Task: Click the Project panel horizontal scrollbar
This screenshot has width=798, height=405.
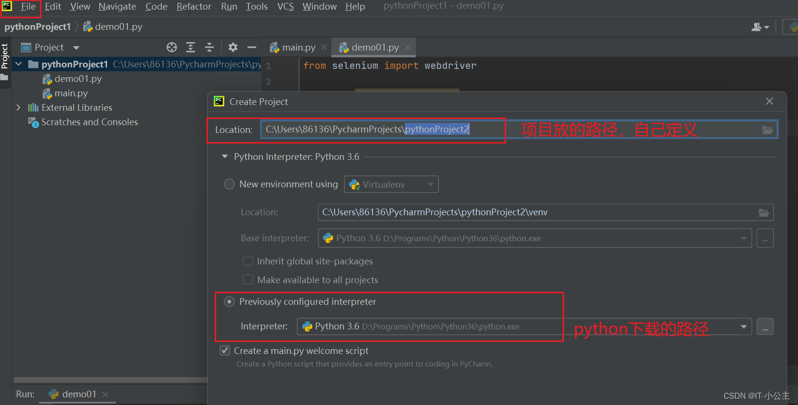Action: 110,380
